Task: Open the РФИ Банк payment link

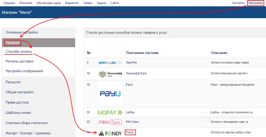Action: pos(132,122)
